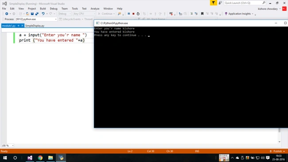Save the current file with the floppy disk icon
Image resolution: width=288 pixels, height=162 pixels.
(32, 14)
